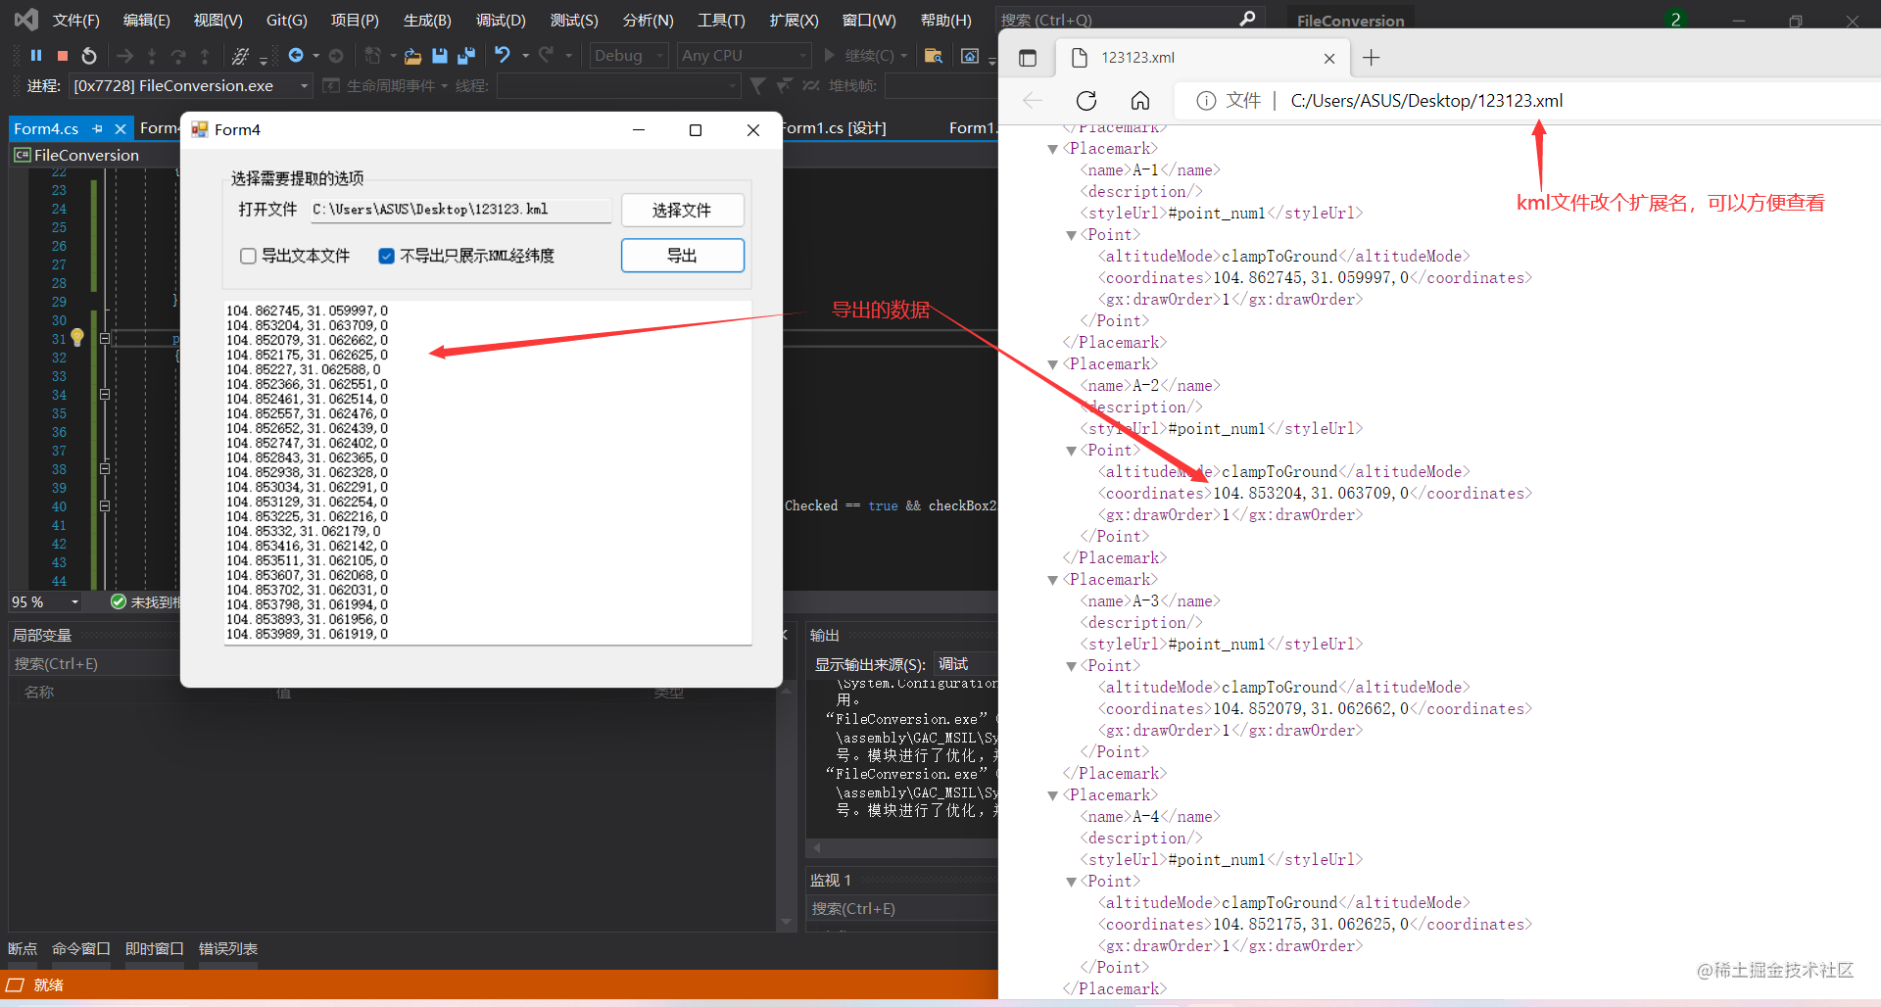Image resolution: width=1881 pixels, height=1007 pixels.
Task: Switch to the 命令窗口 tab
Action: tap(81, 948)
